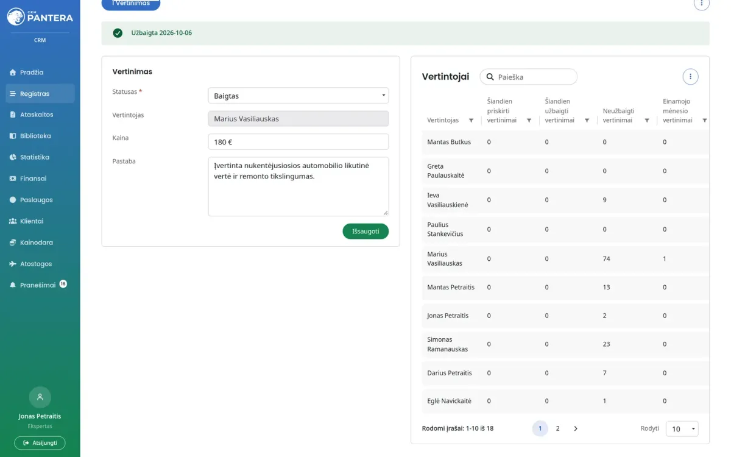The image size is (731, 457).
Task: Open the Rodyti rows-per-page dropdown
Action: coord(682,429)
